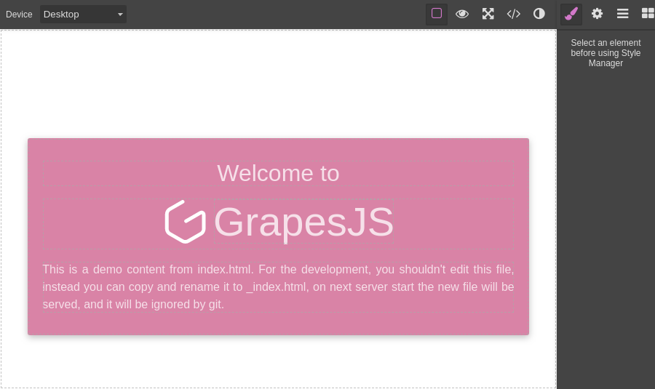Screen dimensions: 655x389
Task: Open the Blocks panel grid icon
Action: (647, 14)
